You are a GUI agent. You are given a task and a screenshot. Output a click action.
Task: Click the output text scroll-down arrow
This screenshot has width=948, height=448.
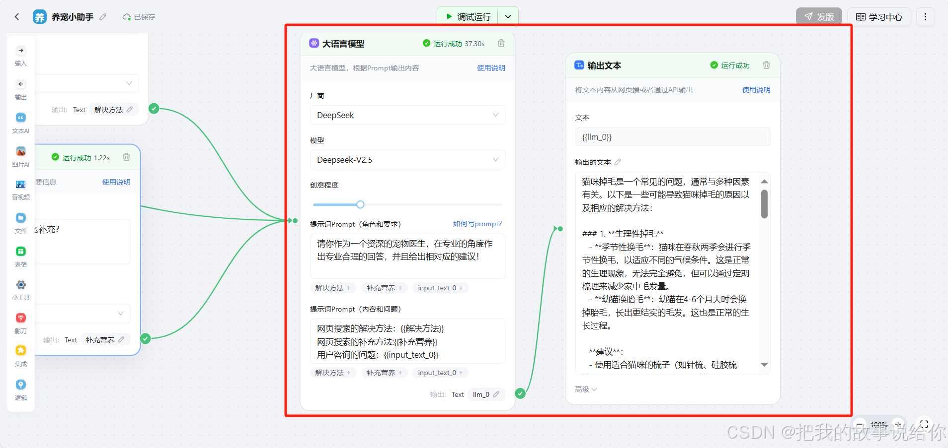coord(764,365)
